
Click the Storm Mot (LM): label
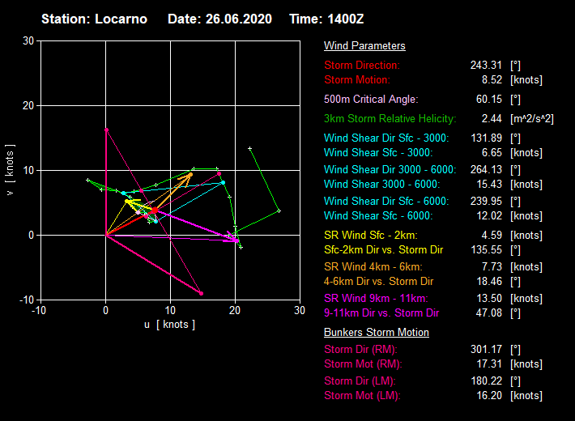point(362,396)
